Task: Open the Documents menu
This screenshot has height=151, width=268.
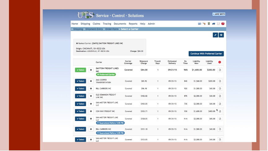Action: pos(120,24)
